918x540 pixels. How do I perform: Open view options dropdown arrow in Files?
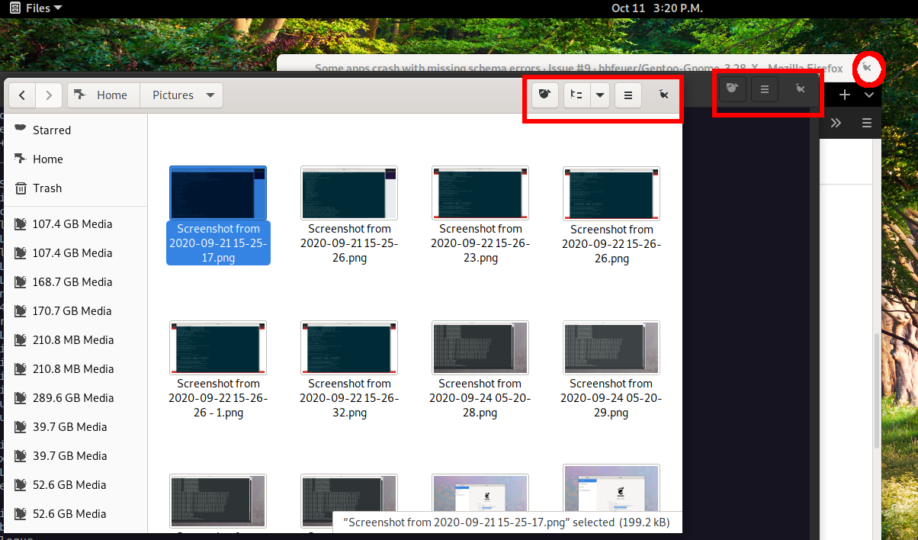[x=600, y=95]
